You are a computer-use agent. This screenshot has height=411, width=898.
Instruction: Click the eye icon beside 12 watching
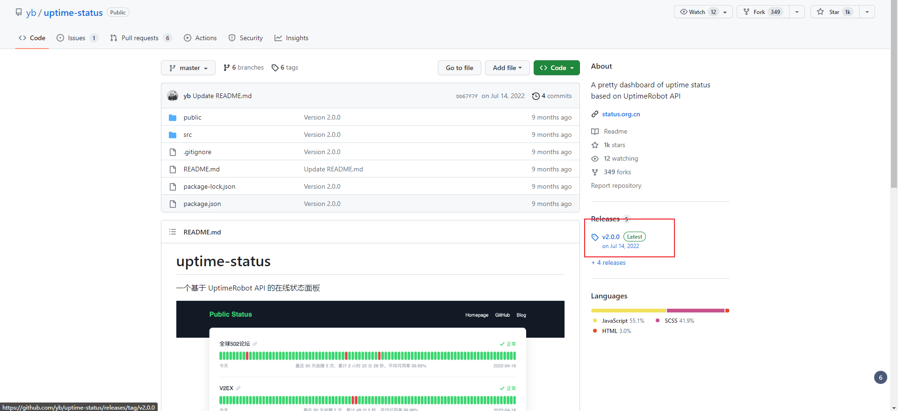tap(595, 158)
